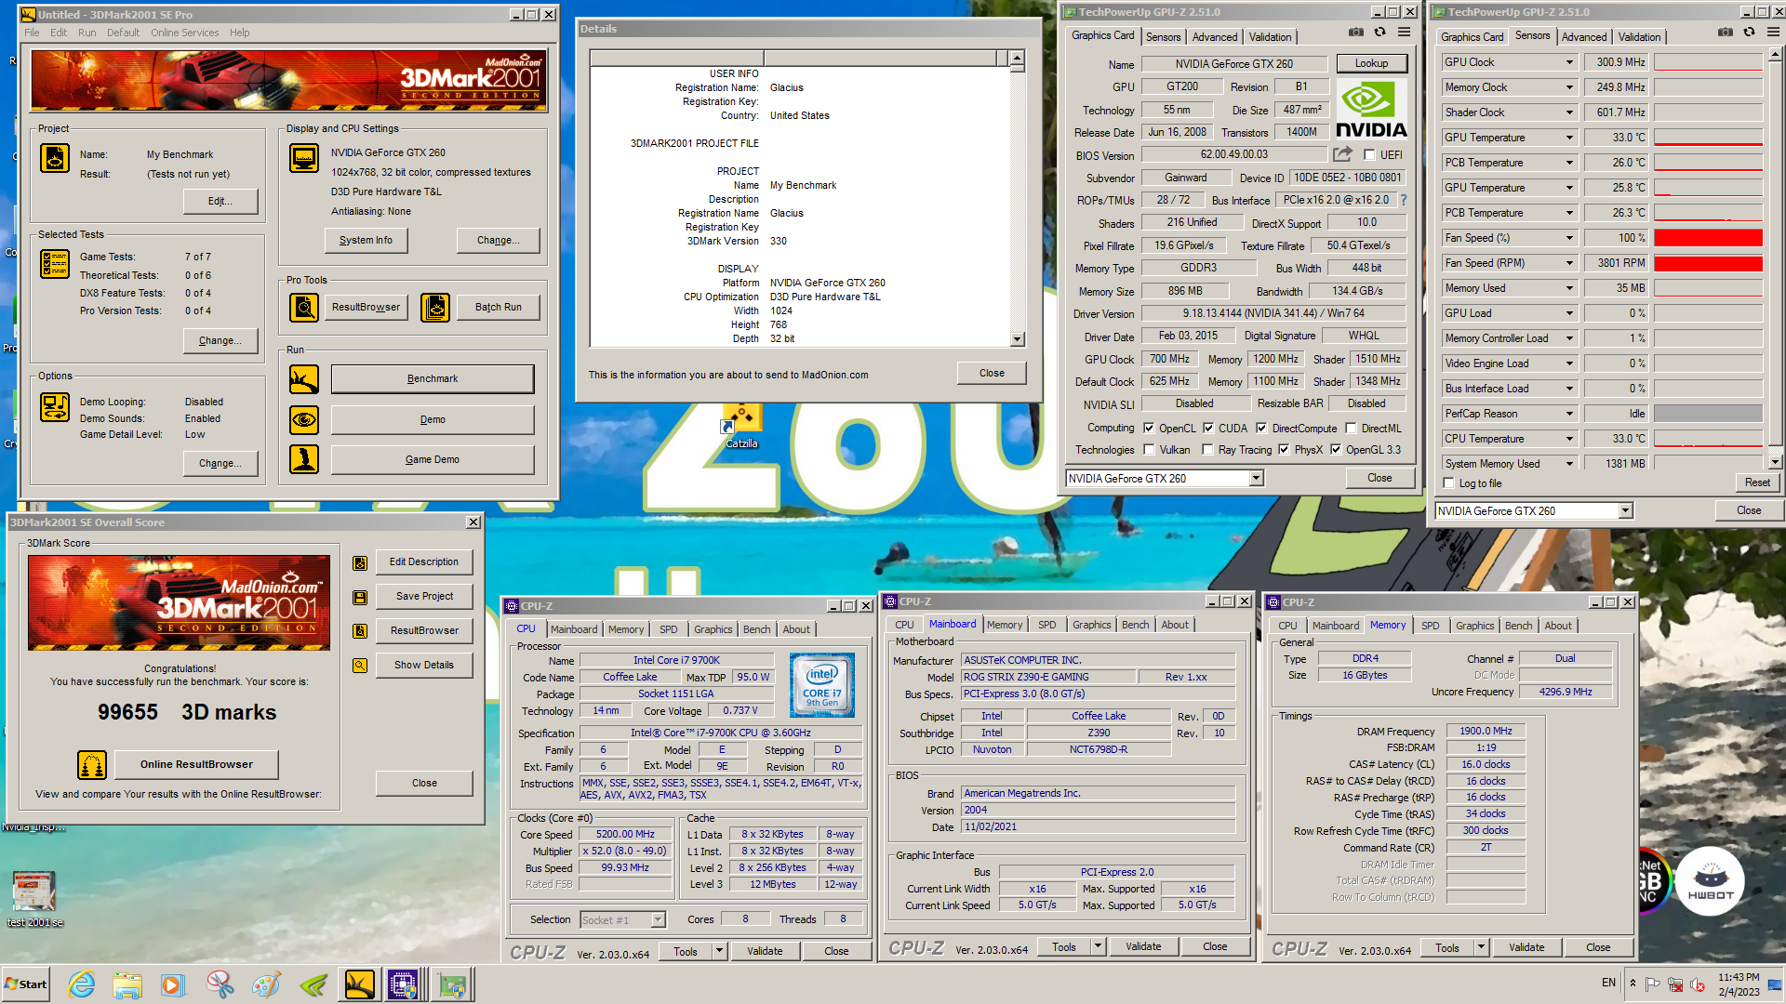Image resolution: width=1786 pixels, height=1004 pixels.
Task: Open the GPU selector dropdown in GPU-Z Sensors window
Action: pyautogui.click(x=1625, y=511)
